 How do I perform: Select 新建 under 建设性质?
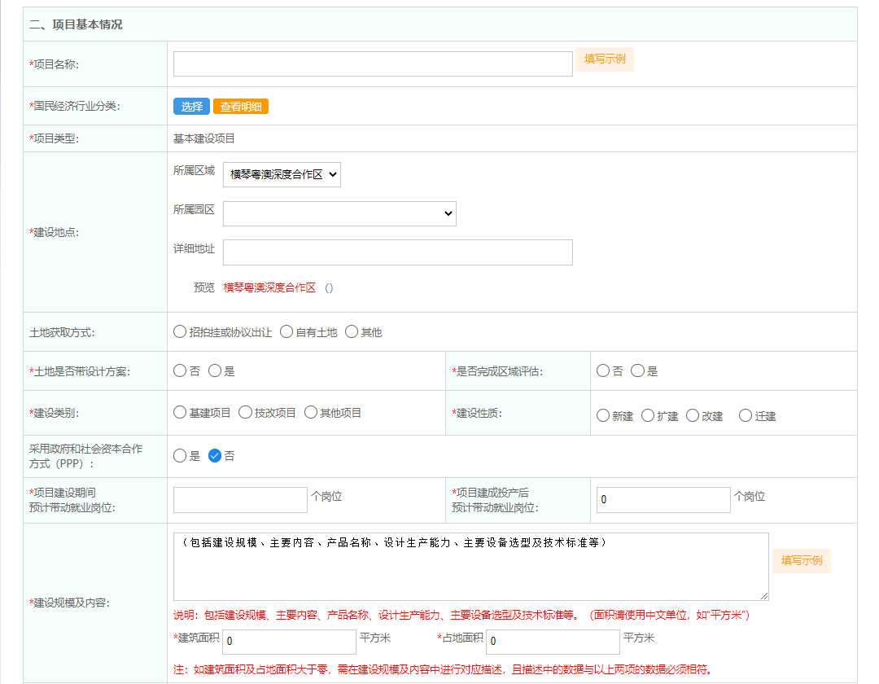click(603, 415)
